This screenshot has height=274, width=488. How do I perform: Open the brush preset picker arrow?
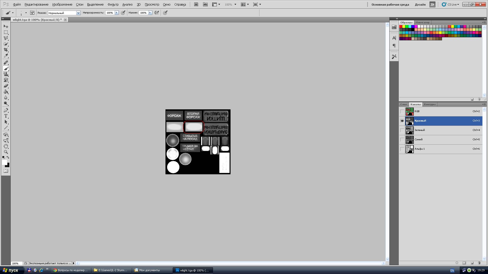(26, 13)
